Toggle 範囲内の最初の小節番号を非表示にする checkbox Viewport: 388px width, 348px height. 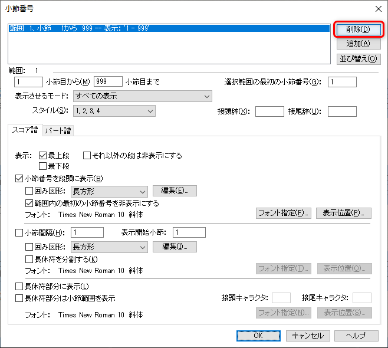pyautogui.click(x=29, y=203)
